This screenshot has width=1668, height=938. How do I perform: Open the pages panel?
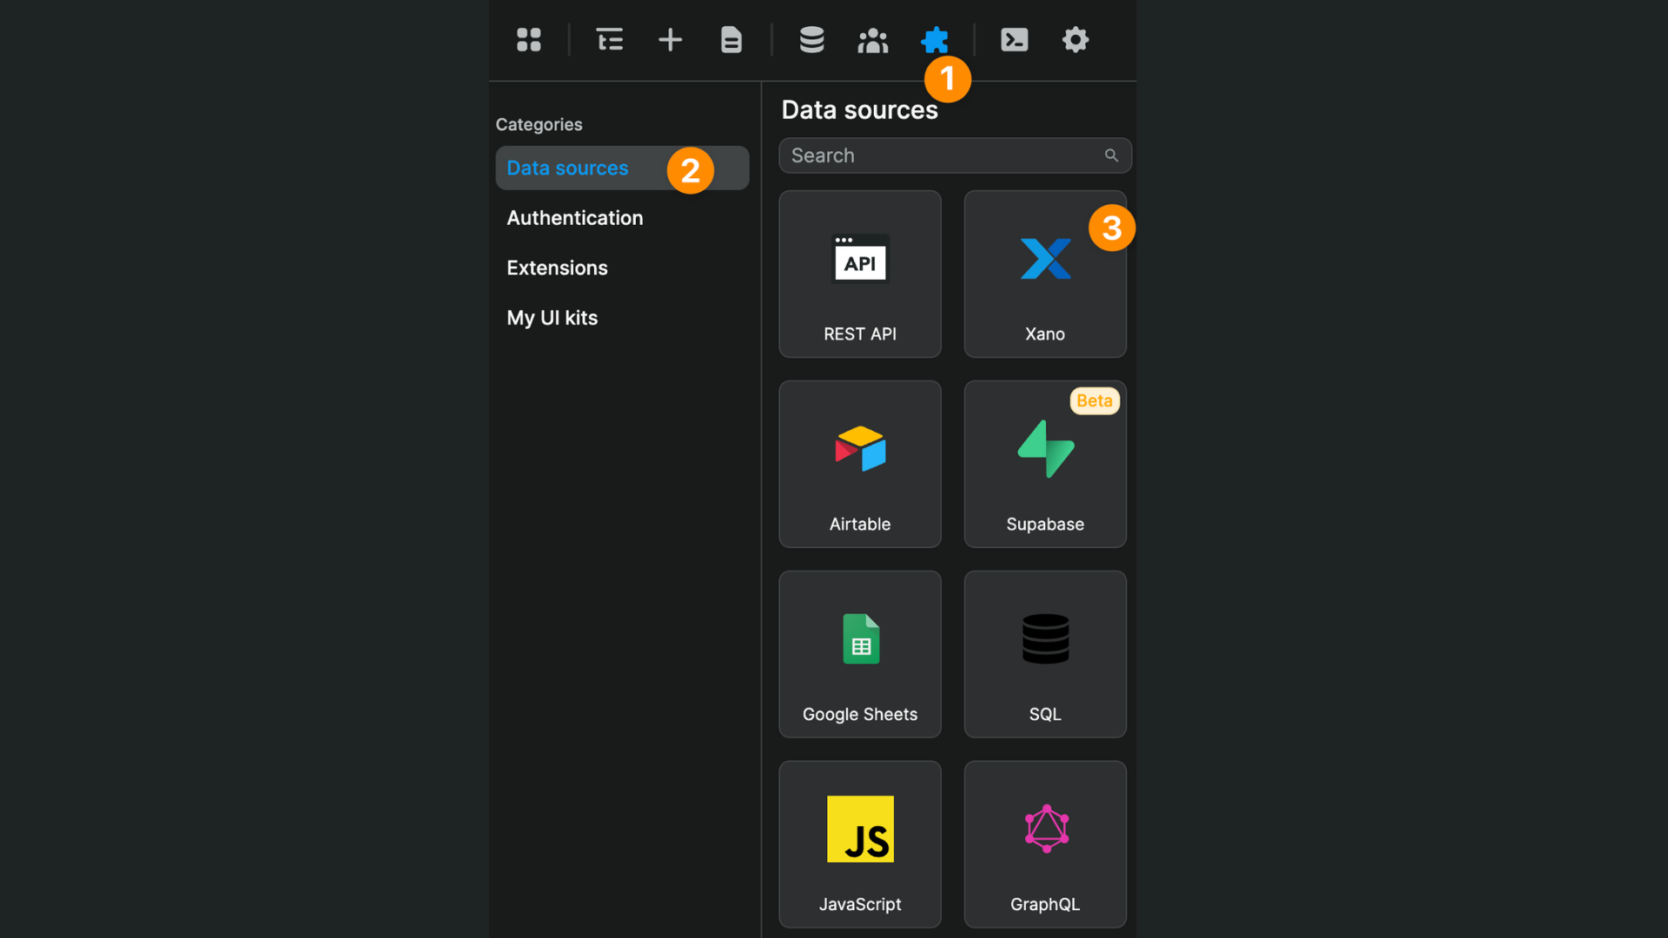(x=731, y=40)
